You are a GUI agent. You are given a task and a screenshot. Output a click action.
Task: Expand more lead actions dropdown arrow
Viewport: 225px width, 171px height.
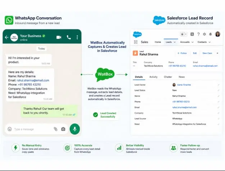coord(217,53)
